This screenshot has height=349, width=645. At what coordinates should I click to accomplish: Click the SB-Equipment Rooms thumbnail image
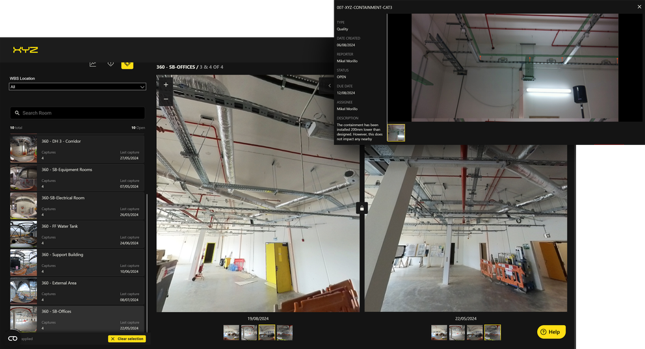pyautogui.click(x=23, y=177)
